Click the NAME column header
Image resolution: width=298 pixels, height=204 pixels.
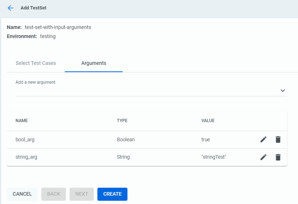22,121
